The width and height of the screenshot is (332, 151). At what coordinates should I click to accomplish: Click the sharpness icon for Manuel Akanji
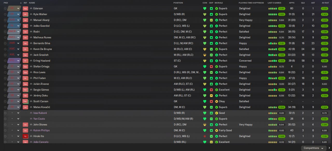point(211,20)
